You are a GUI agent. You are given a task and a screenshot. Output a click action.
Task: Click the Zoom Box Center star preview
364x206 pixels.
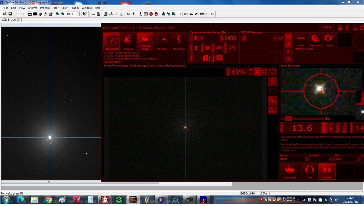click(x=321, y=91)
